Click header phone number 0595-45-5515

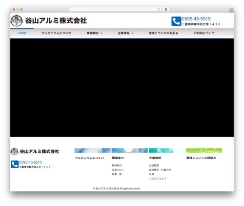click(x=196, y=19)
